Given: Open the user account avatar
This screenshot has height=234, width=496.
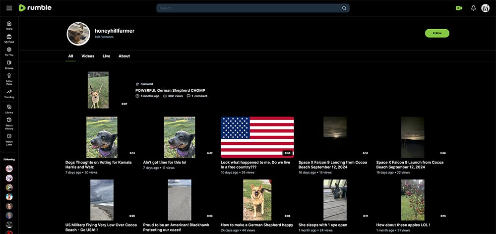Looking at the screenshot, I should point(485,8).
